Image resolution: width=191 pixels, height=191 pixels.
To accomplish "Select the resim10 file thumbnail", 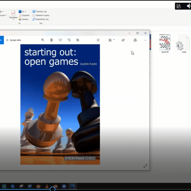I will pyautogui.click(x=165, y=42).
